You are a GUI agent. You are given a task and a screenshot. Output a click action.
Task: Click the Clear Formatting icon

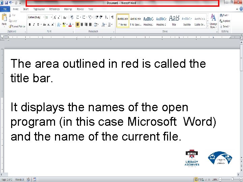coord(72,17)
